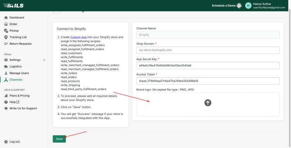The height and width of the screenshot is (148, 291).
Task: Click the "Connect to Shopify" heading
Action: (x=71, y=29)
